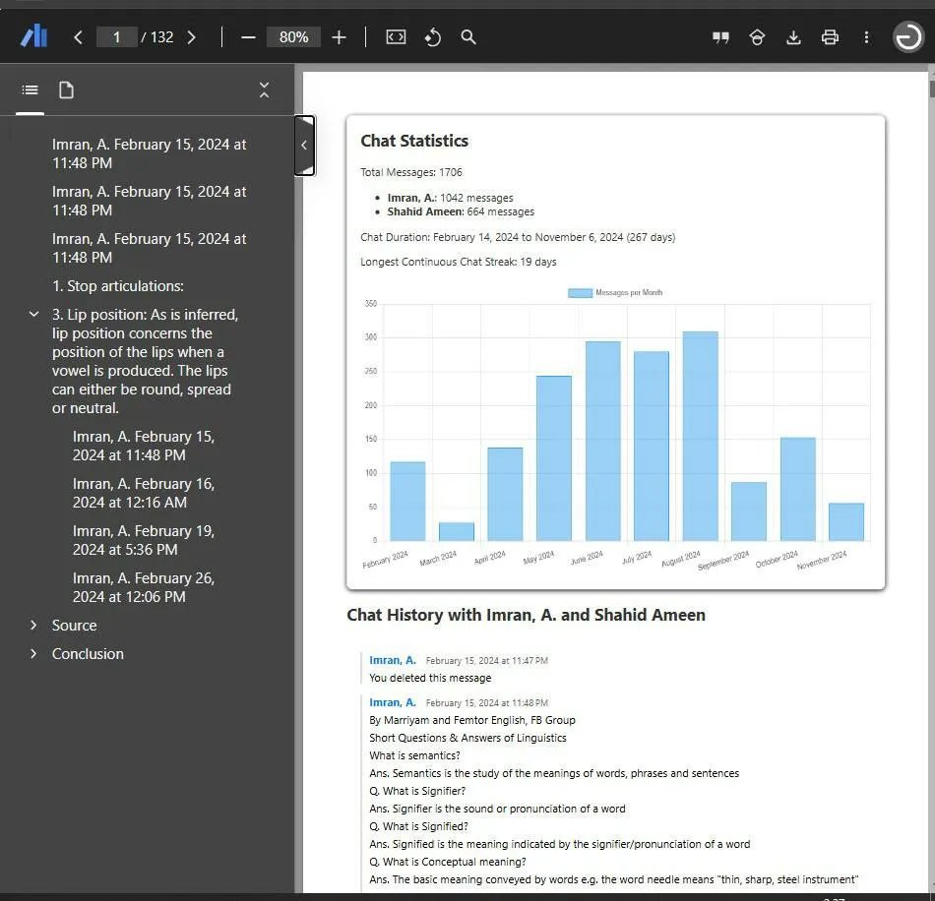935x901 pixels.
Task: Zoom out with the minus button
Action: pyautogui.click(x=248, y=37)
